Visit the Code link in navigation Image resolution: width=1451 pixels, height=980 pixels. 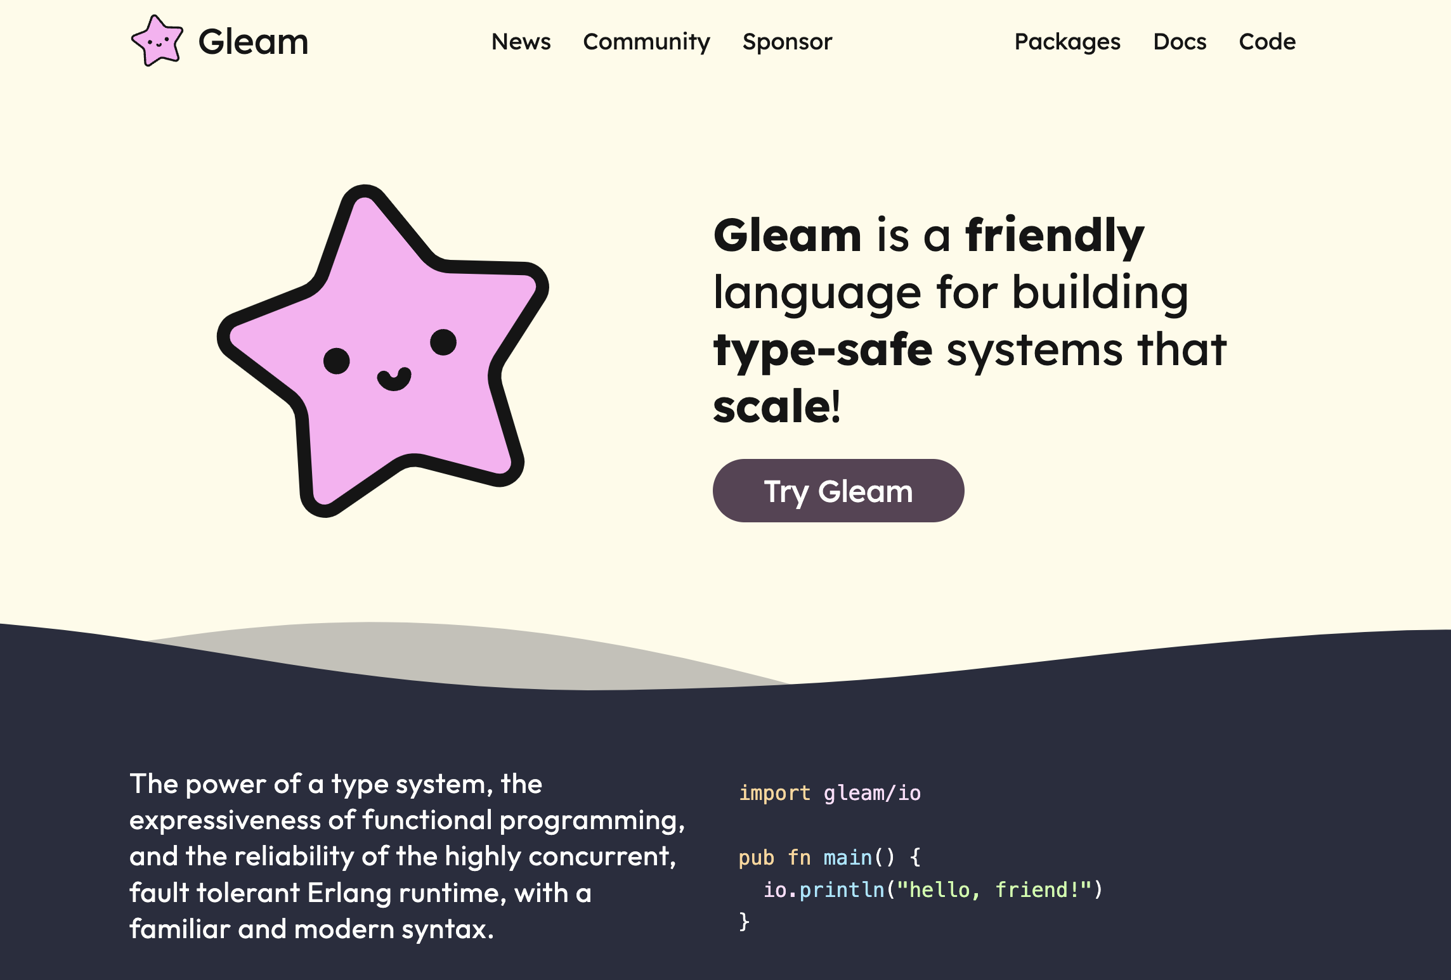(1267, 42)
